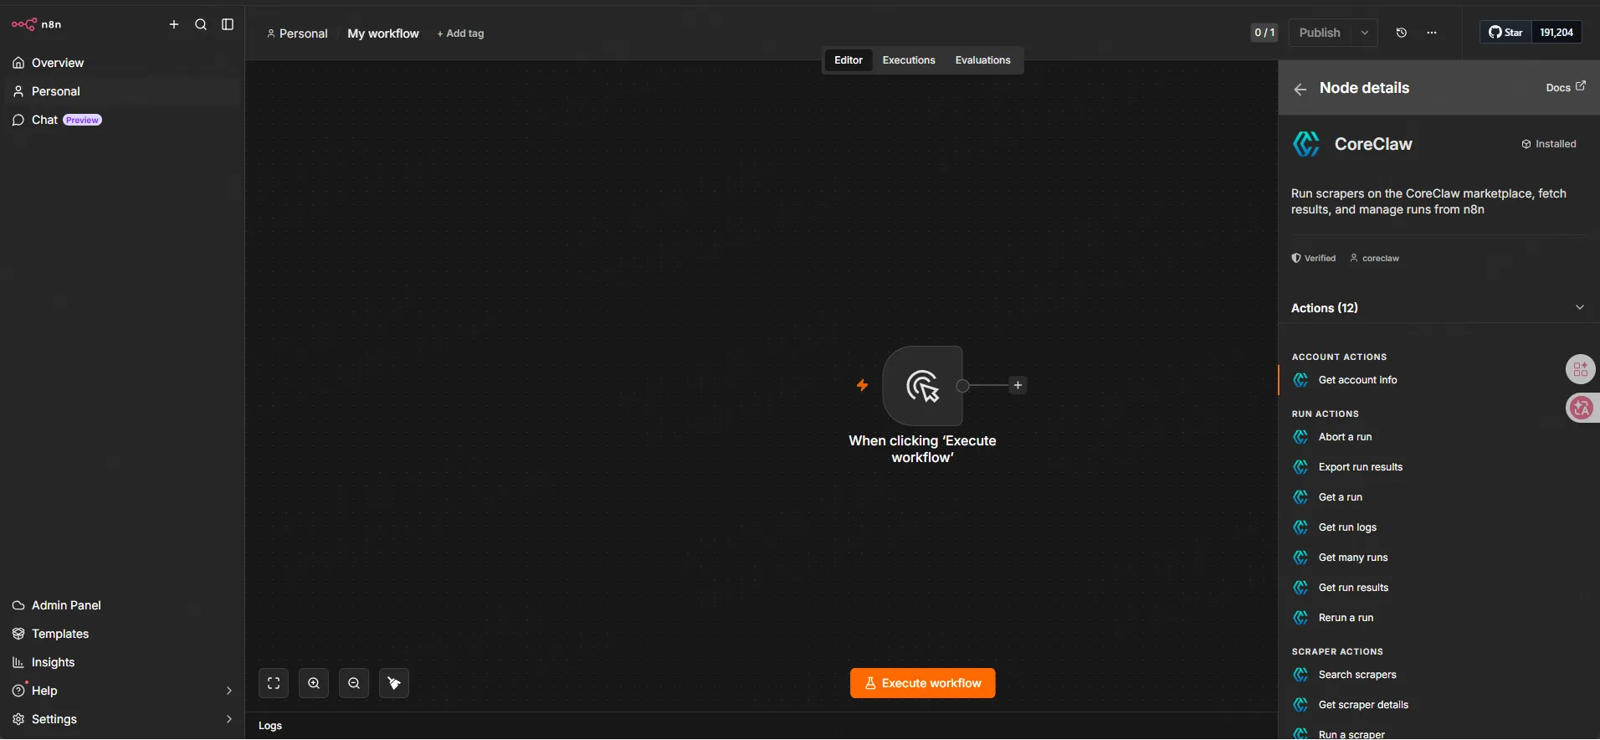Click the CoreClaw logo icon
1600x740 pixels.
pyautogui.click(x=1306, y=144)
